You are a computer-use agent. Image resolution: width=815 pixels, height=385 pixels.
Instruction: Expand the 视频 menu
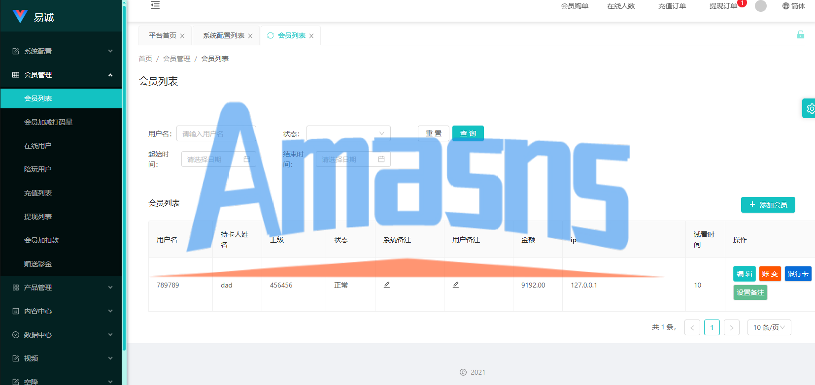tap(61, 358)
